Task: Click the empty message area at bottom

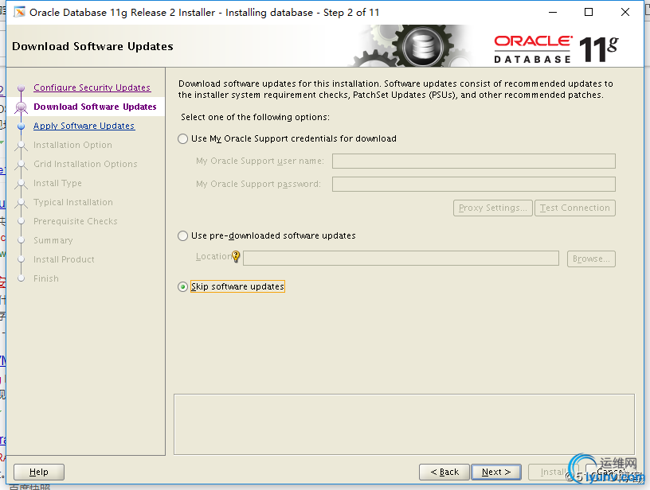Action: coord(404,424)
